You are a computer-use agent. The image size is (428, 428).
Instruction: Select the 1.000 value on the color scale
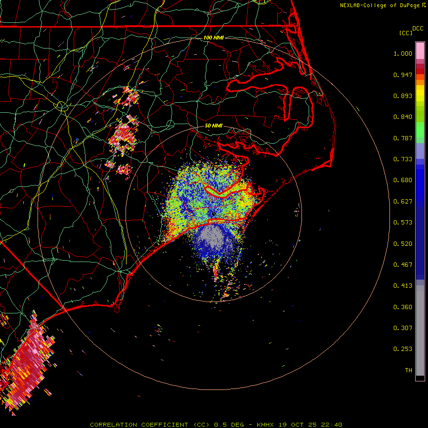pos(403,53)
